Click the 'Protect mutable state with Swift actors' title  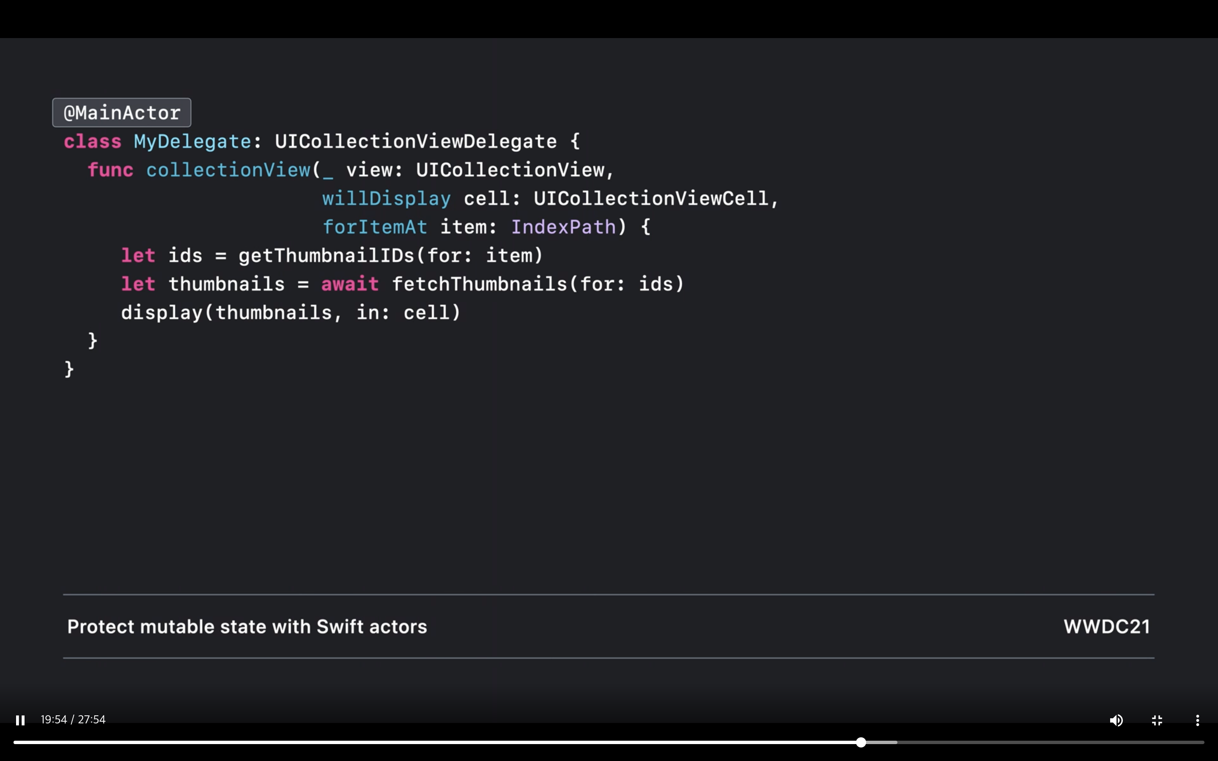247,627
